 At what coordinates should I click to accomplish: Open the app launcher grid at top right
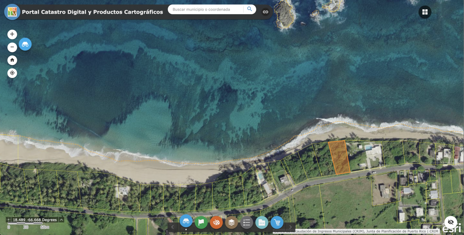pos(424,12)
